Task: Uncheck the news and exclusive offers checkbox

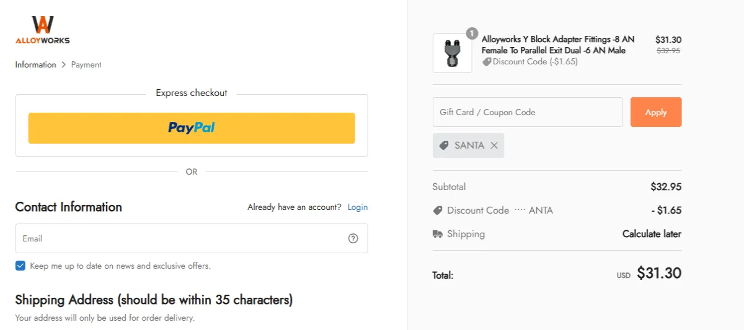Action: (x=20, y=266)
